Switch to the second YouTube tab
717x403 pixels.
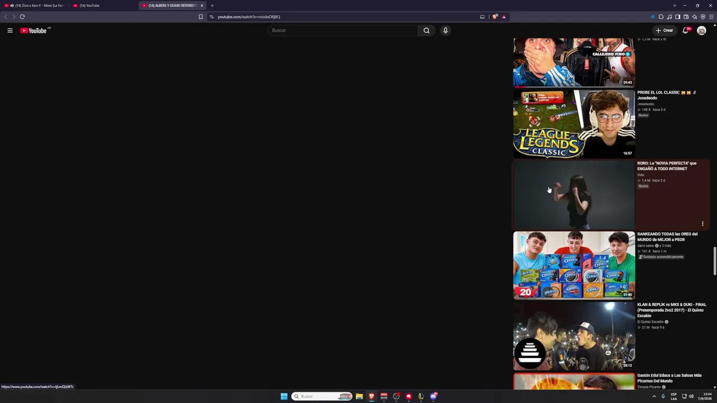[x=104, y=6]
